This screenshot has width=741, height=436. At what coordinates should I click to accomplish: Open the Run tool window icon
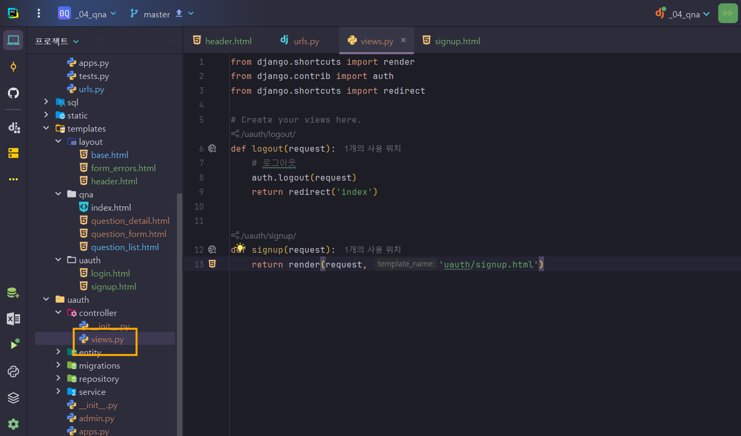coord(14,345)
